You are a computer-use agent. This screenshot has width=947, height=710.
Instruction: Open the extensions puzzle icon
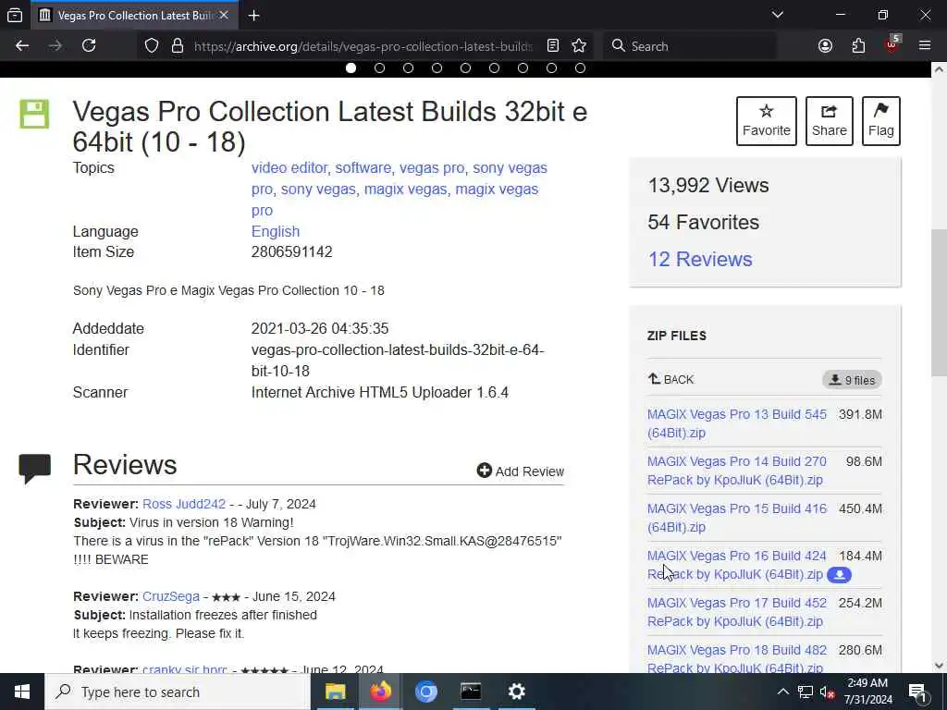858,46
